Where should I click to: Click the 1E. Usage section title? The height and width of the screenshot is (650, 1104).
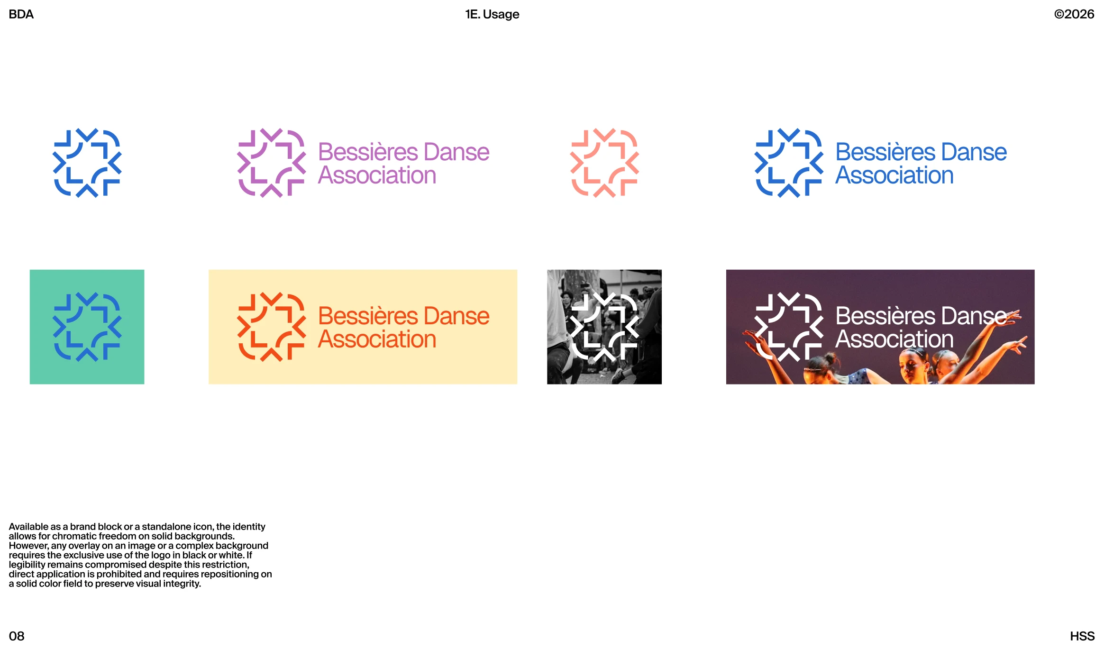(492, 14)
